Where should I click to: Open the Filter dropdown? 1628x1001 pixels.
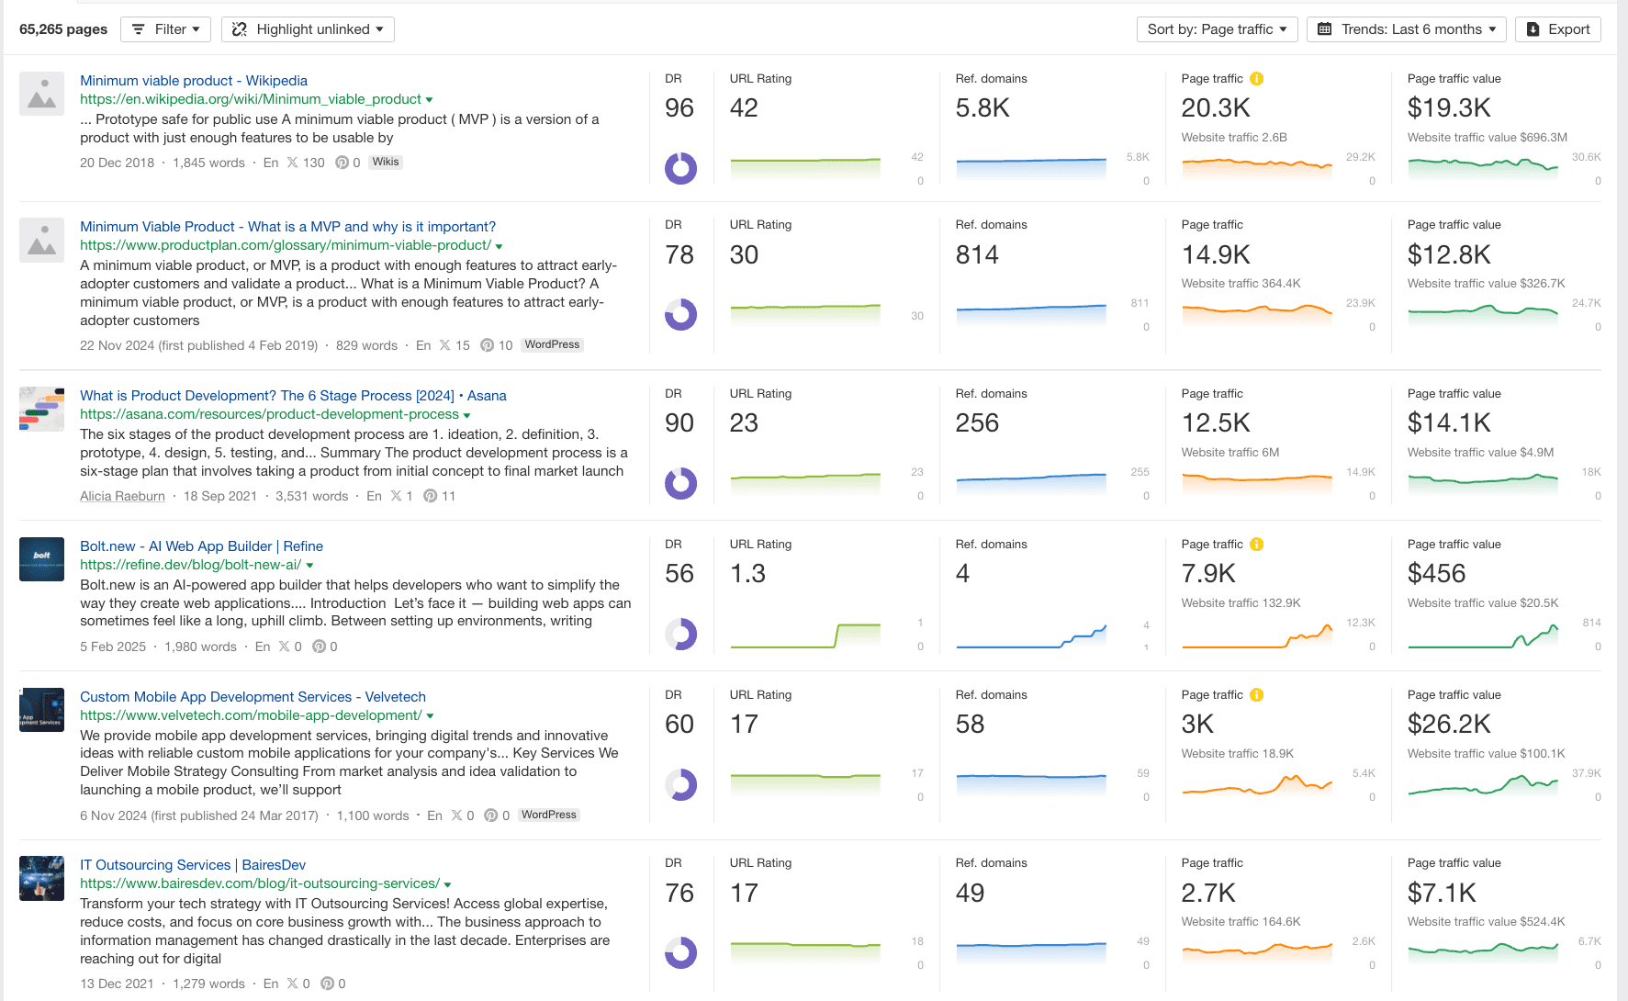click(x=166, y=29)
